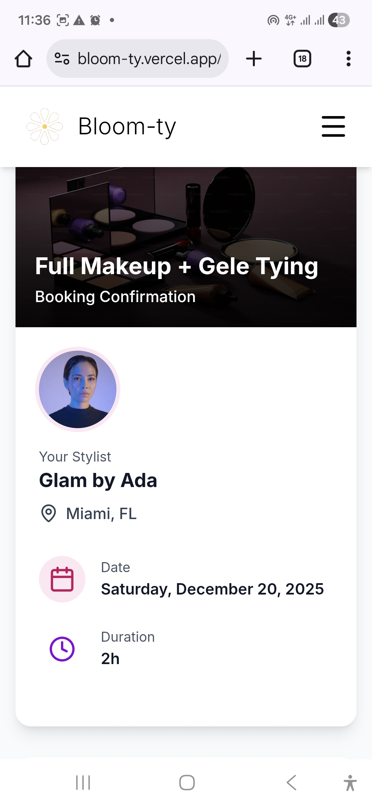The width and height of the screenshot is (372, 806).
Task: Open Android recent apps button
Action: (83, 783)
